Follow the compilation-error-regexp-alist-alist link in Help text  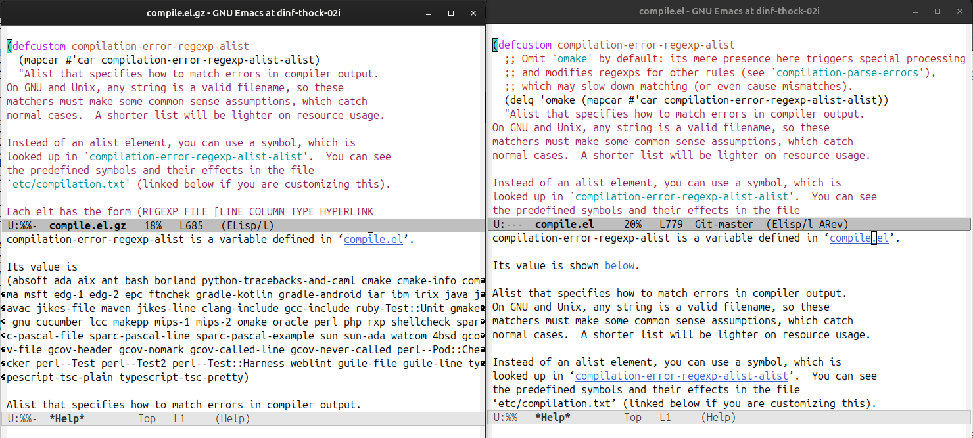click(x=681, y=376)
